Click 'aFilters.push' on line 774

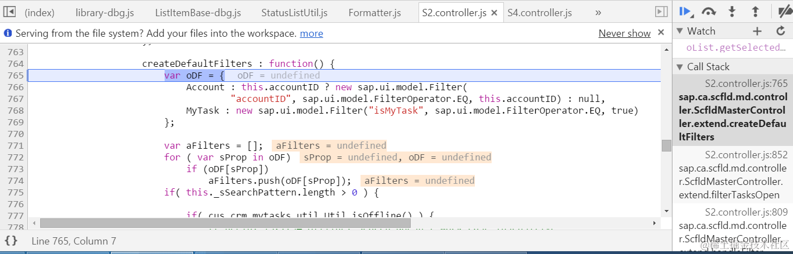[x=244, y=180]
